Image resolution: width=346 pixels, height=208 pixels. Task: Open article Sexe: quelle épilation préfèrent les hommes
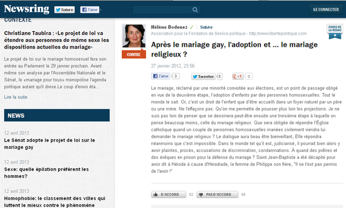click(x=46, y=173)
